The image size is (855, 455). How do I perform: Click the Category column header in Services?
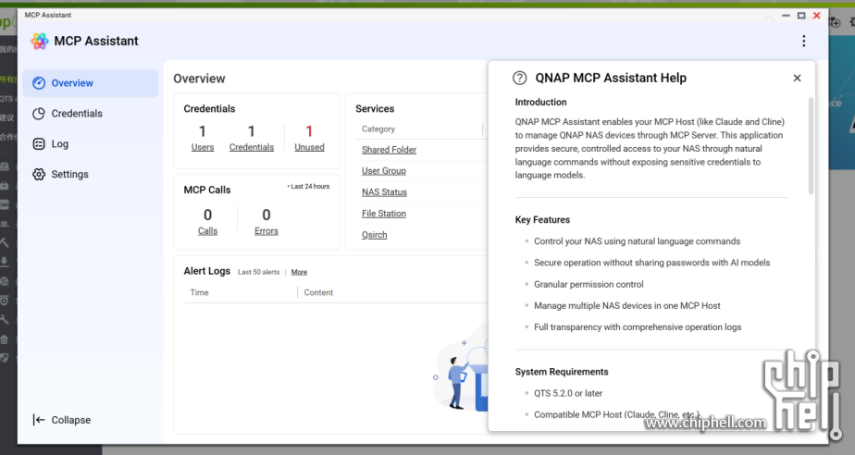point(378,129)
